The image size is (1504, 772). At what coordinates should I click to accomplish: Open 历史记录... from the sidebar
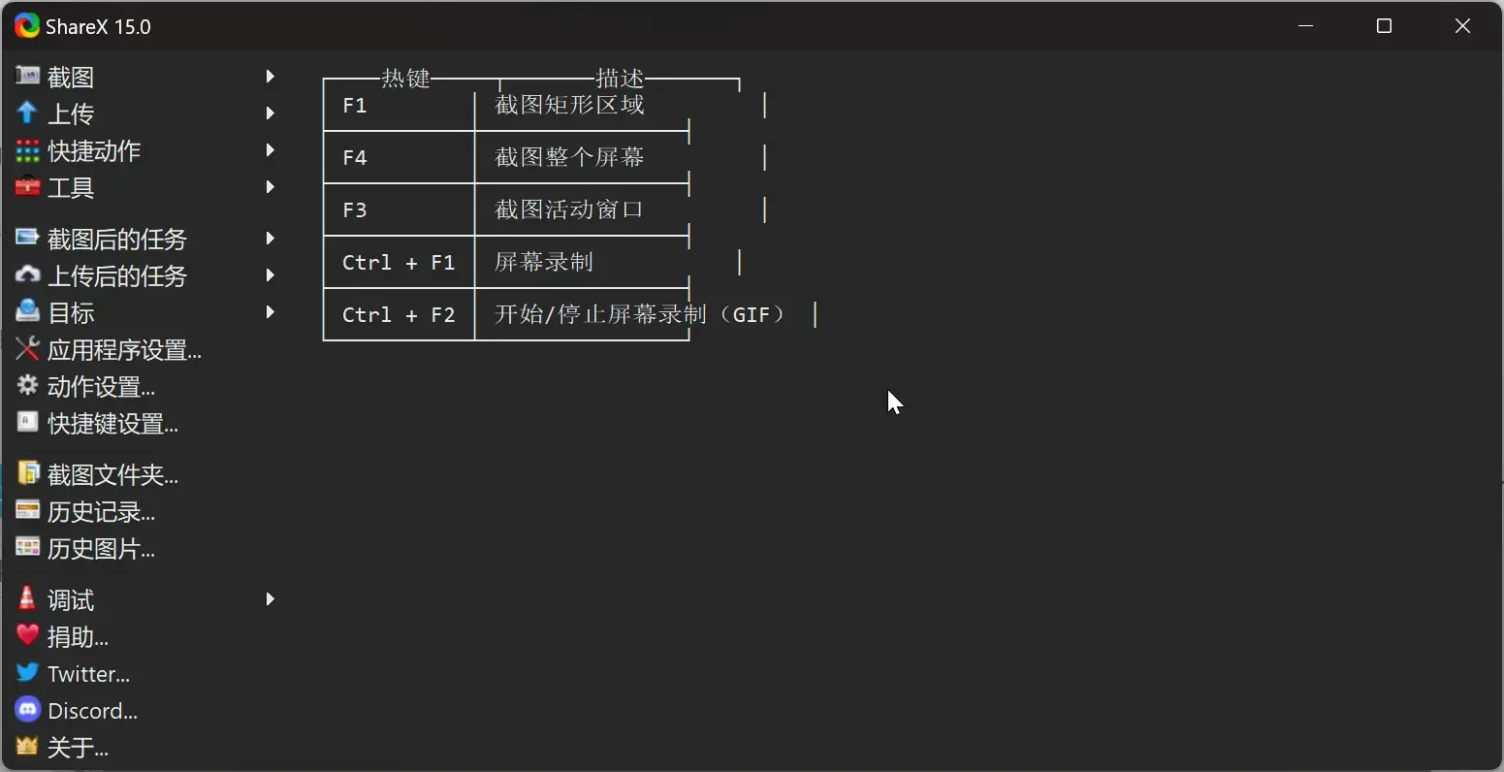point(101,512)
